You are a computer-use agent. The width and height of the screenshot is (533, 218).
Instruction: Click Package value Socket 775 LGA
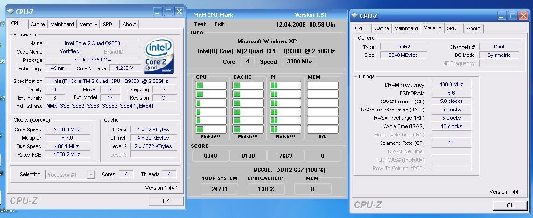click(x=92, y=60)
